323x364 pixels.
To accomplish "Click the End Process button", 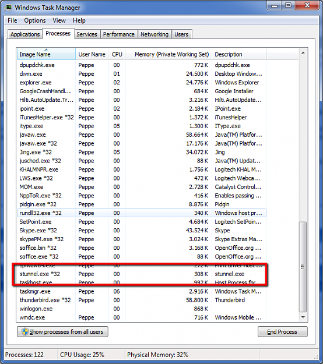I will pos(282,332).
